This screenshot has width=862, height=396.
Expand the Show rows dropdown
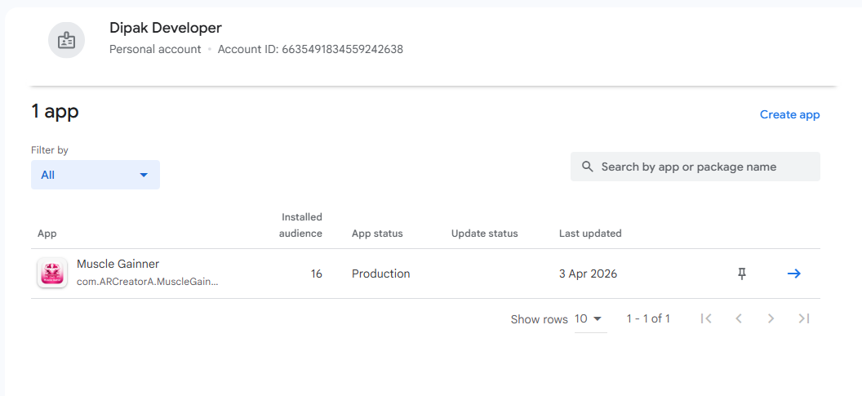(589, 318)
